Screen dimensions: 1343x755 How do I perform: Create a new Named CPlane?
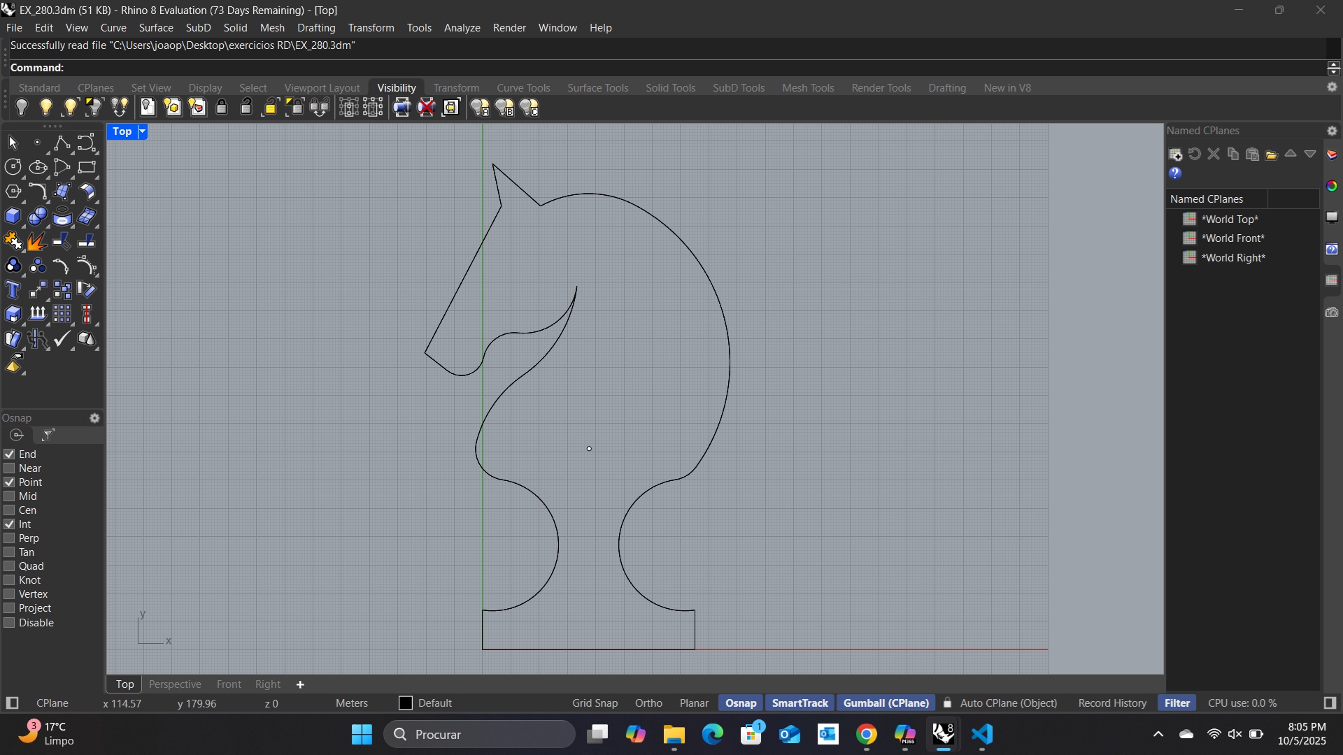pos(1174,154)
